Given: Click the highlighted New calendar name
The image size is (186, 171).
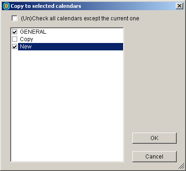Looking at the screenshot, I should pos(26,47).
